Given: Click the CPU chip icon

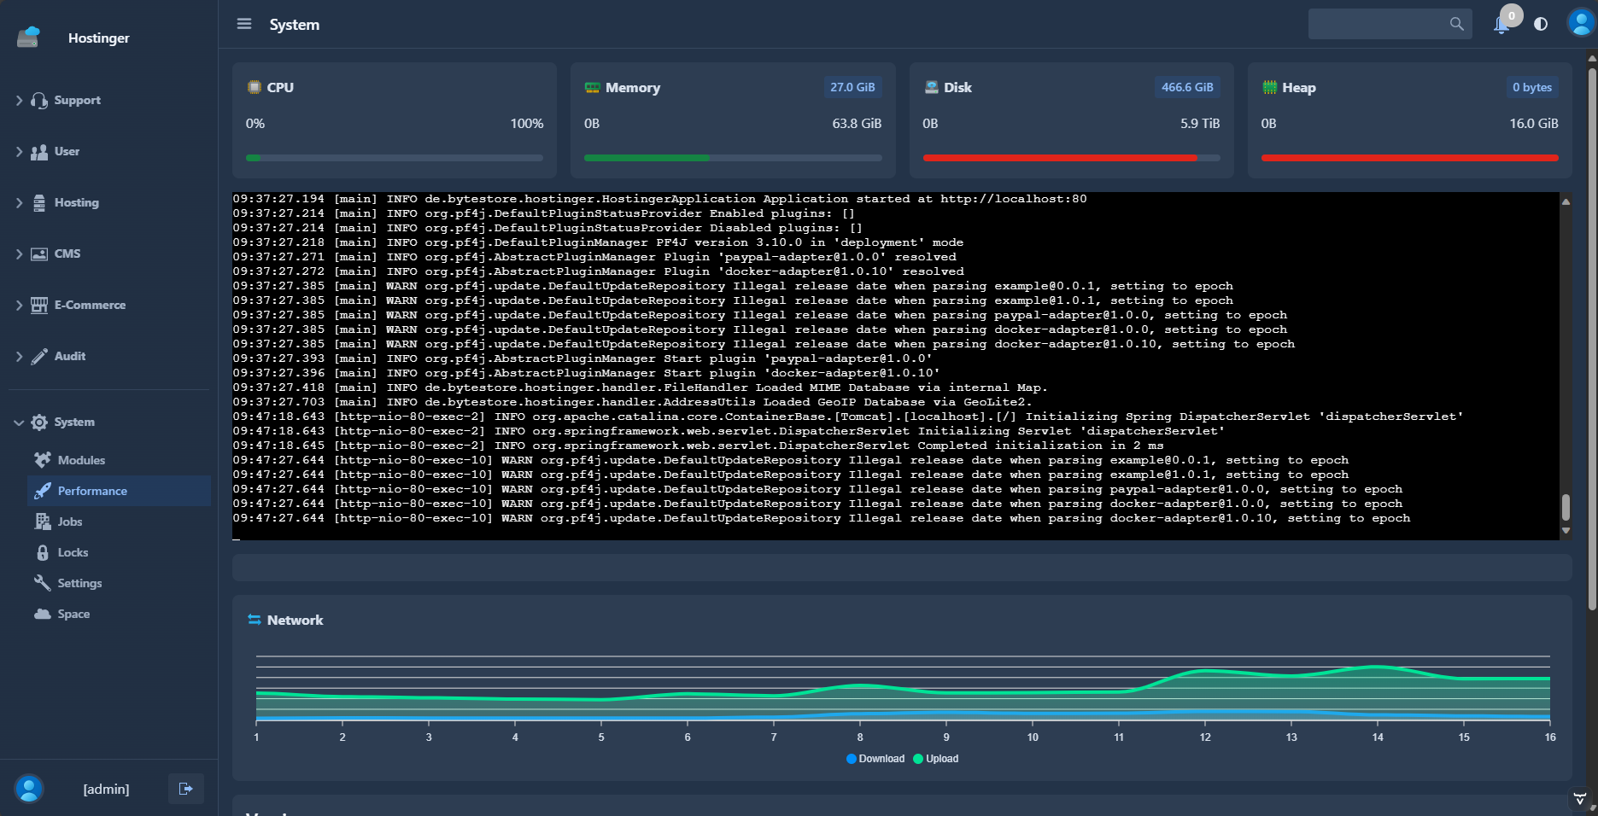Looking at the screenshot, I should coord(255,87).
